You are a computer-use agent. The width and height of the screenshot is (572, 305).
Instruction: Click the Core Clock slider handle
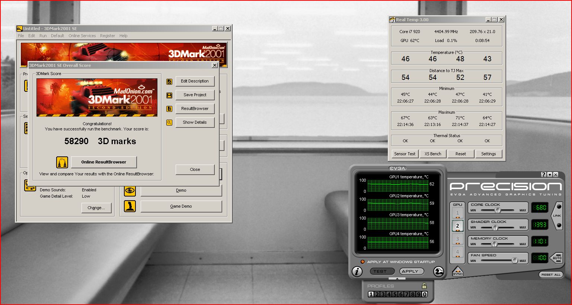pos(498,211)
